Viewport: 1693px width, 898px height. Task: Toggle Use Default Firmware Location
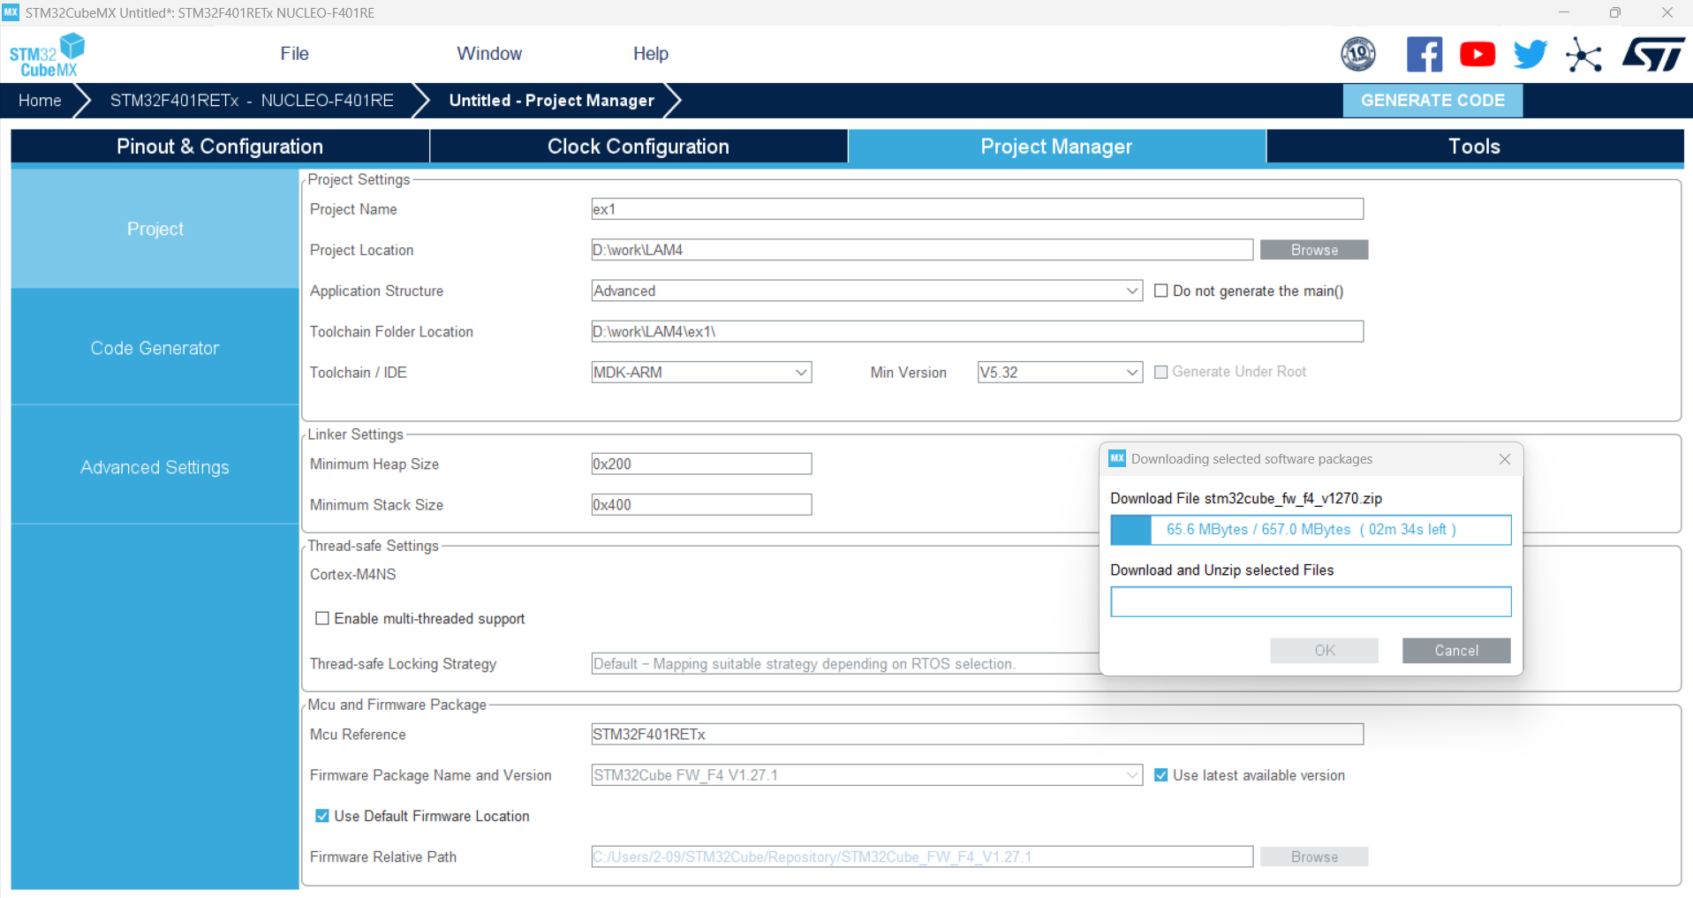click(322, 816)
